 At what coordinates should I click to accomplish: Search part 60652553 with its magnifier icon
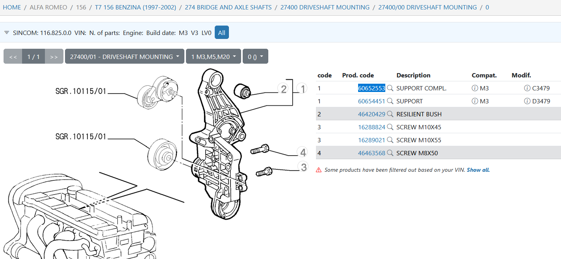click(x=390, y=88)
